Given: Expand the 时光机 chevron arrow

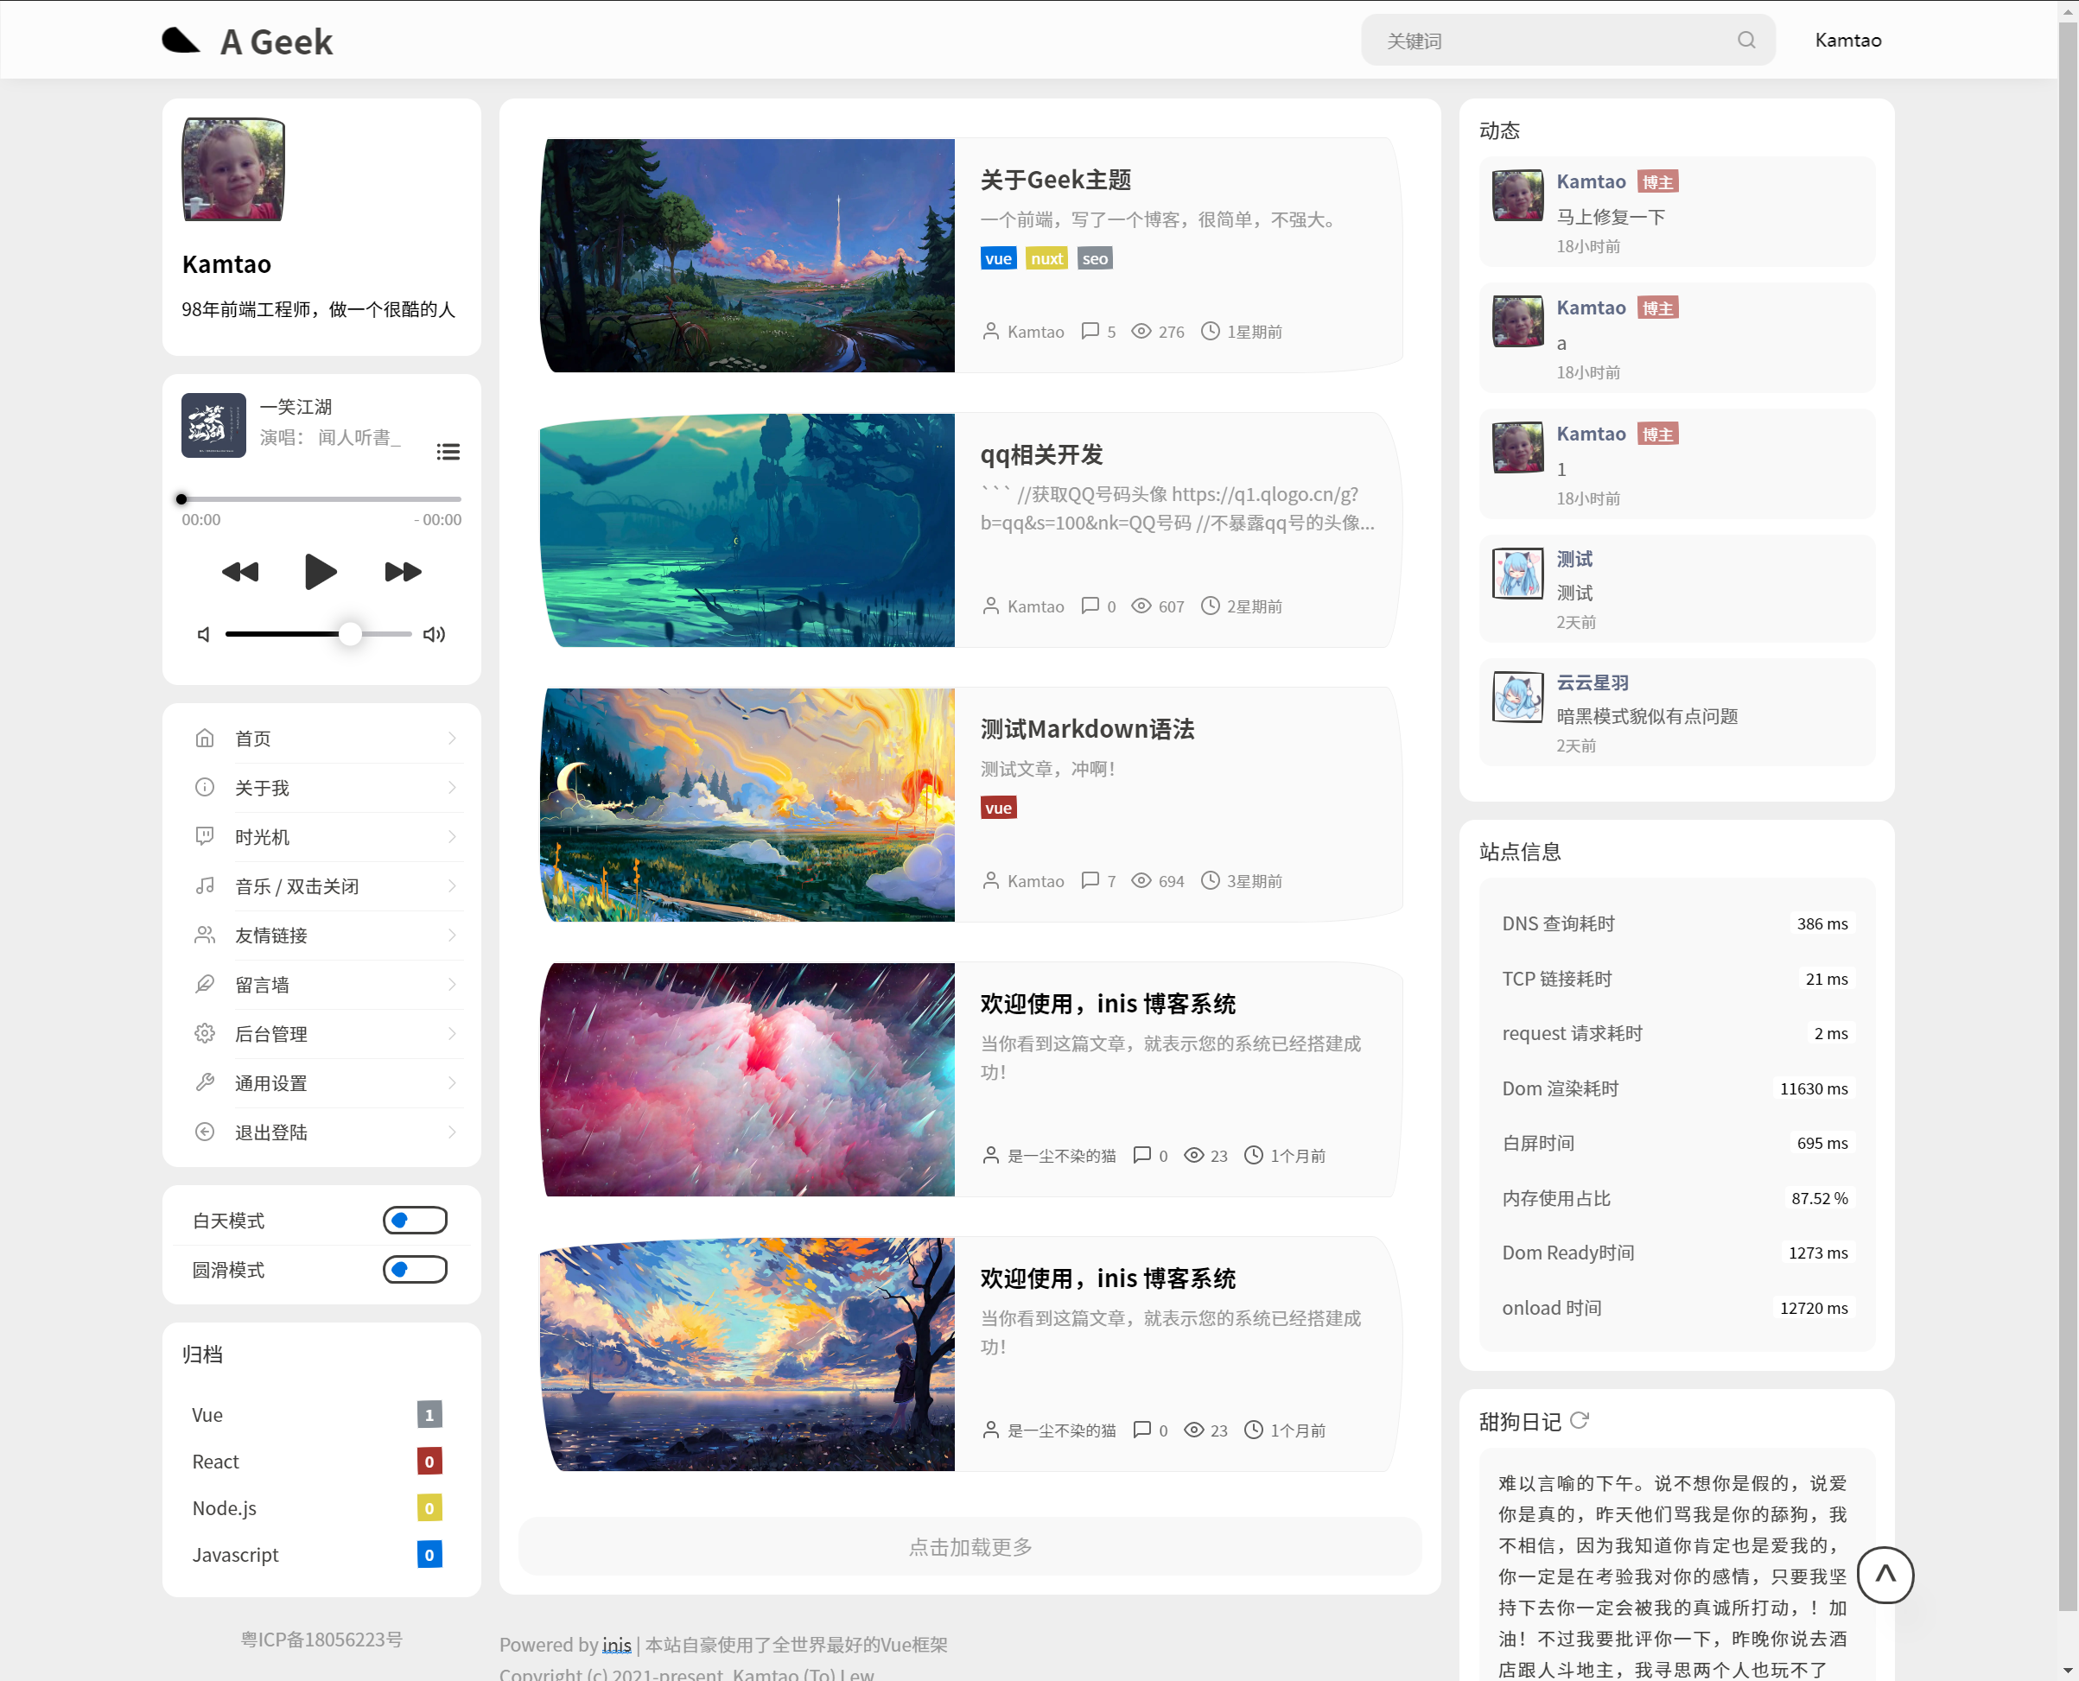Looking at the screenshot, I should 451,837.
